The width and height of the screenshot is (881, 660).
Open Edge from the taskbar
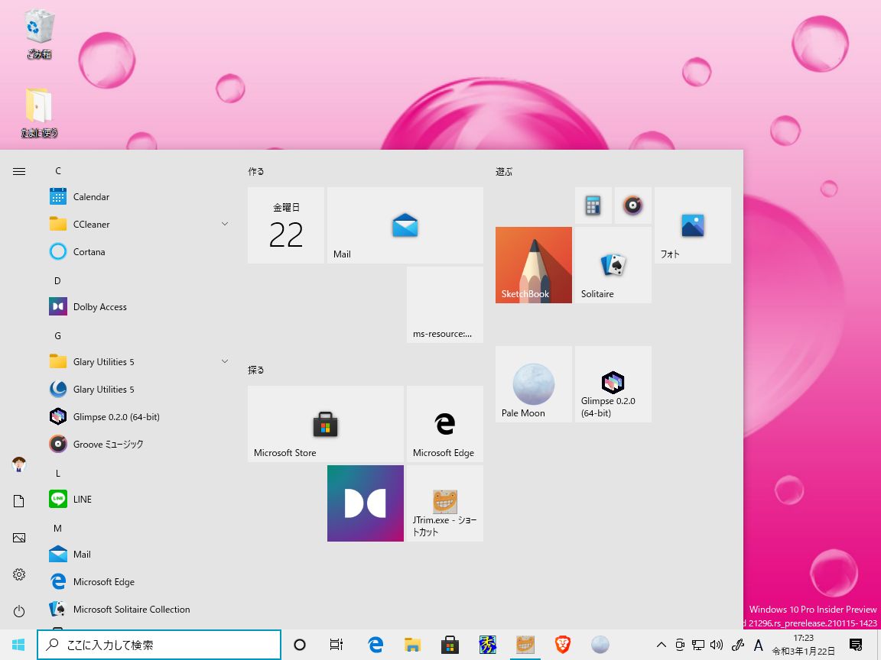click(x=375, y=645)
